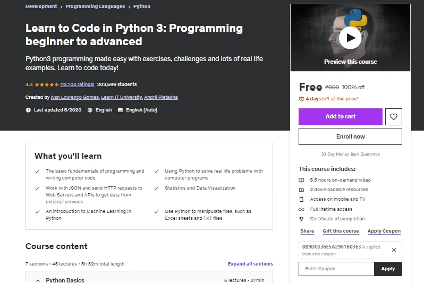The image size is (424, 283).
Task: Click the Full lifetime access text
Action: pos(331,209)
